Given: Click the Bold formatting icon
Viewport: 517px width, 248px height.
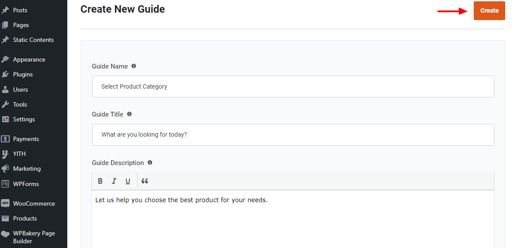Looking at the screenshot, I should pos(100,181).
